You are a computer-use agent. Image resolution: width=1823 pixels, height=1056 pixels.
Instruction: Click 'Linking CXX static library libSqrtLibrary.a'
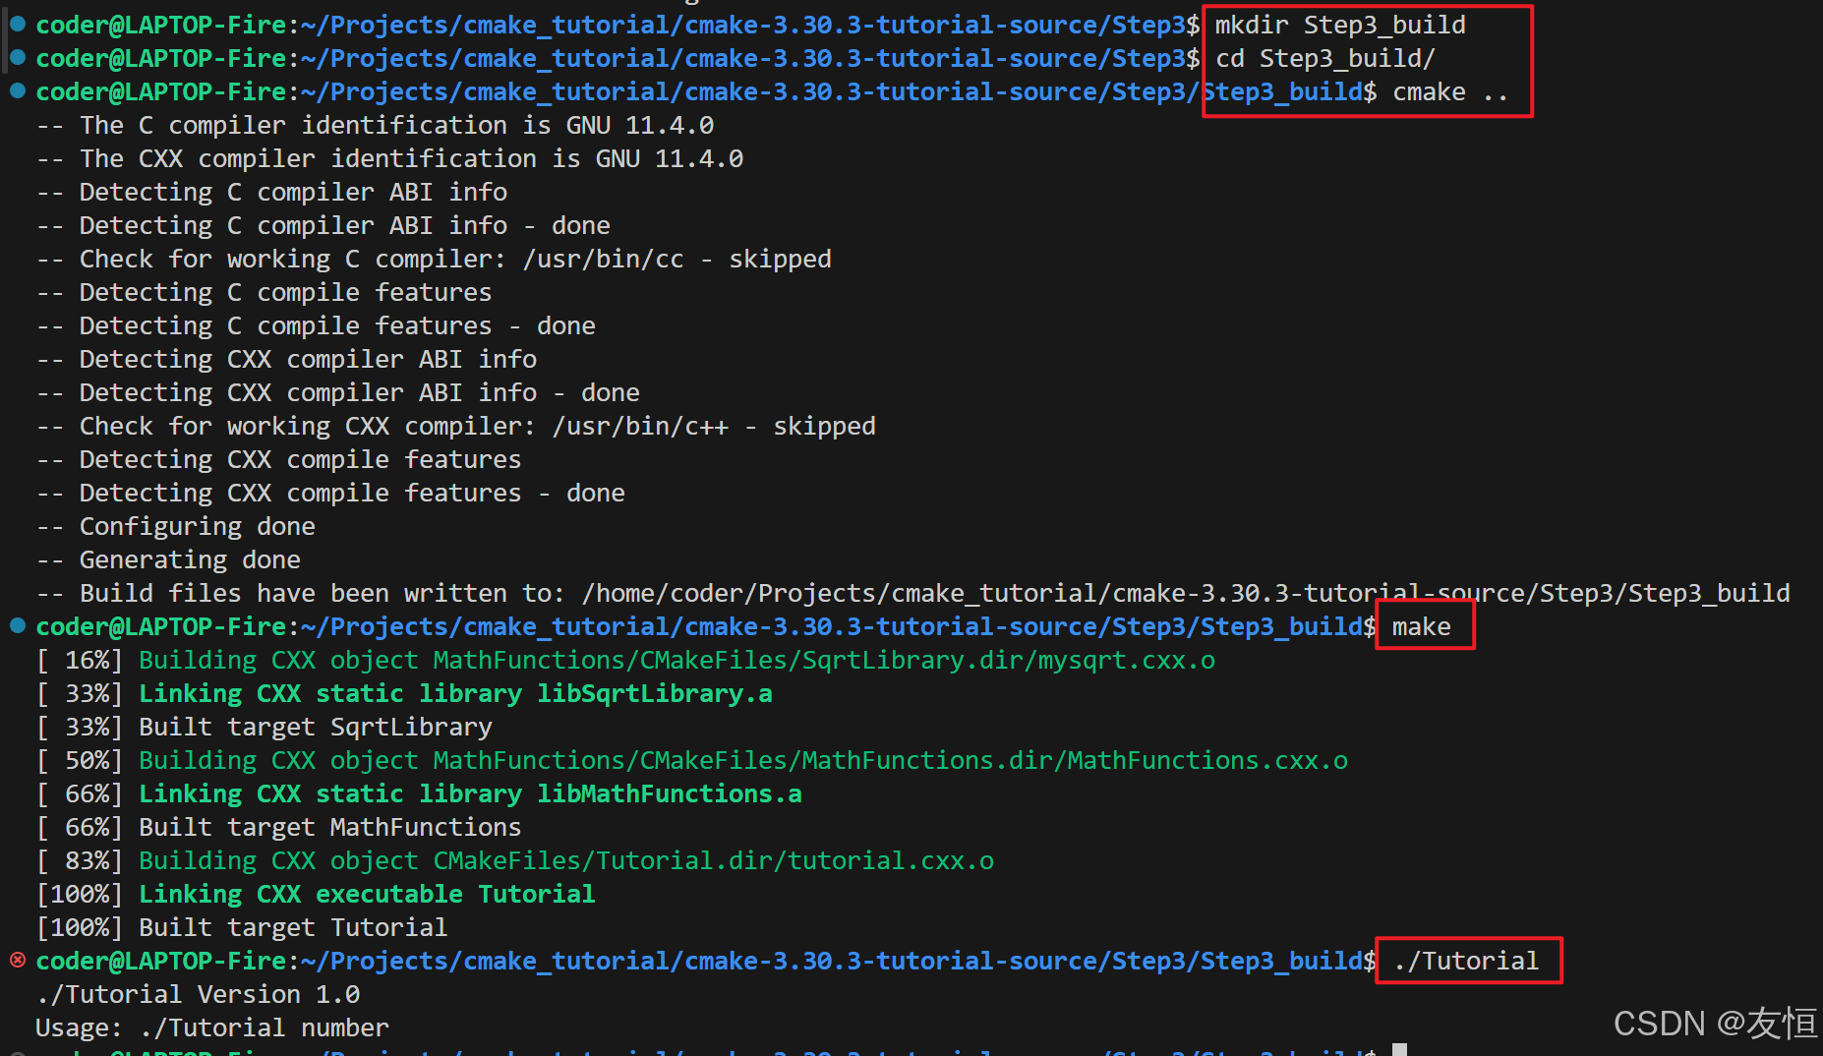[455, 693]
